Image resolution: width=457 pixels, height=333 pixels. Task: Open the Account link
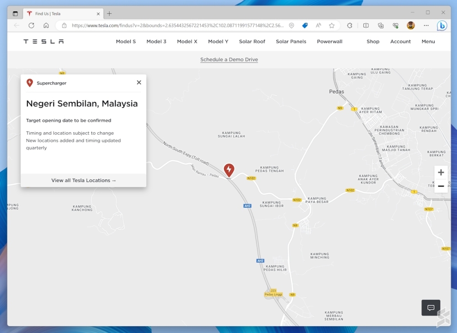coord(400,42)
